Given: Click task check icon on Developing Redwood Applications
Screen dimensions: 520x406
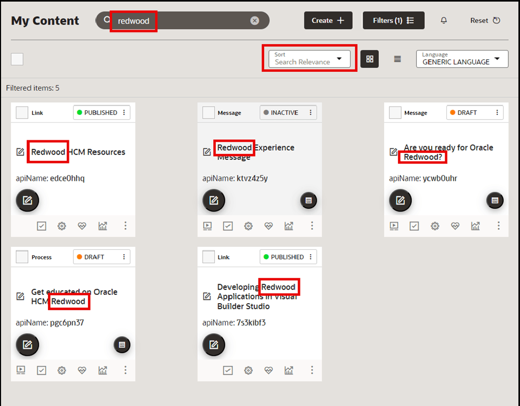Looking at the screenshot, I should (x=228, y=370).
